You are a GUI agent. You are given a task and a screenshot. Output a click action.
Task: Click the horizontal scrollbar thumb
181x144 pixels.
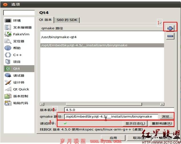[104, 104]
